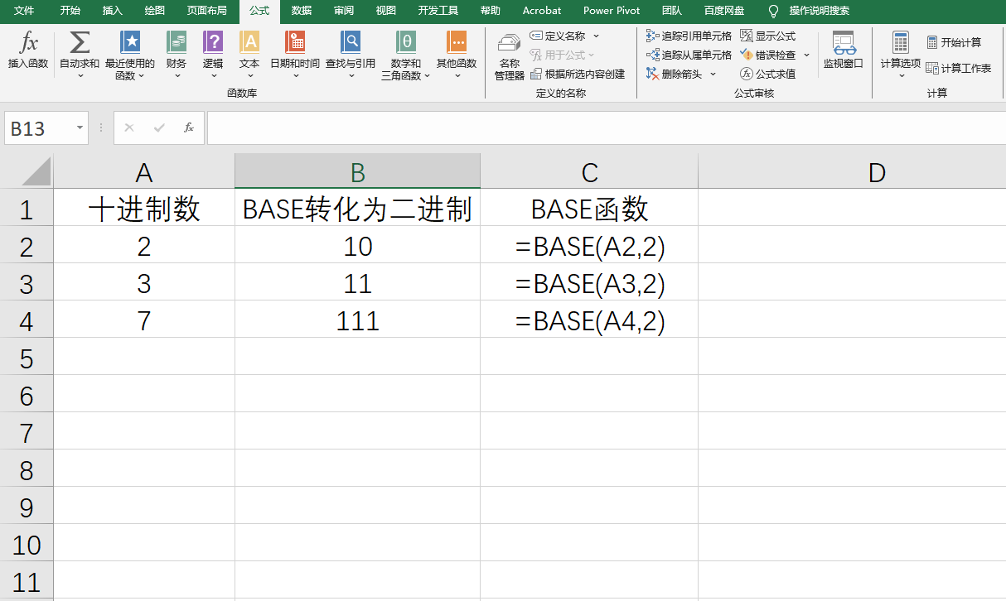Screen dimensions: 1006x601
Task: Expand the Name Box dropdown arrow
Action: coord(80,128)
